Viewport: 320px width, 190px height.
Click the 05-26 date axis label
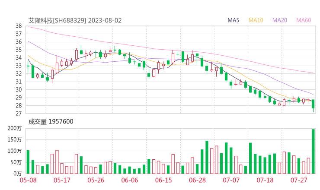pyautogui.click(x=96, y=180)
